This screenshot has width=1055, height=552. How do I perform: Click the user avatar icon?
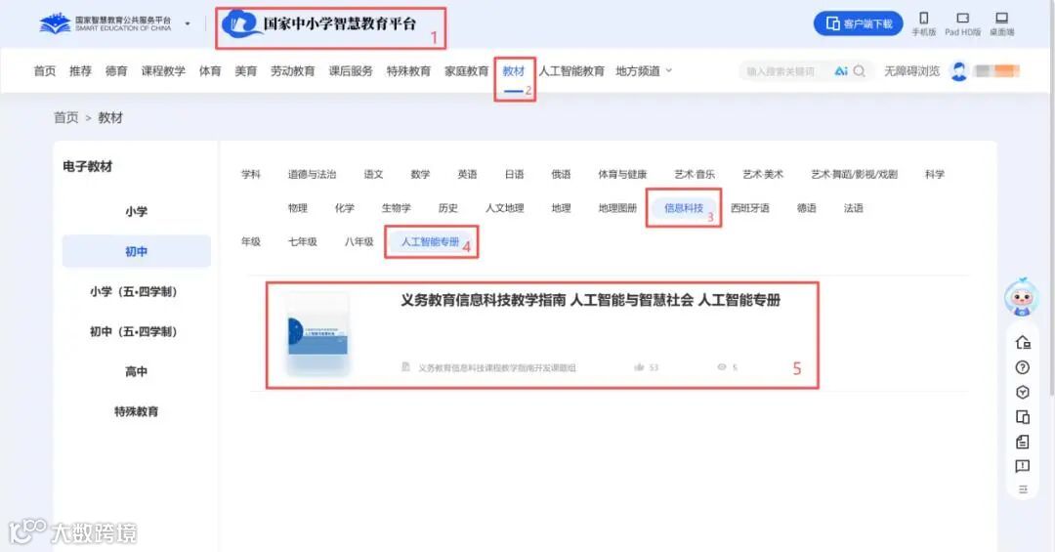point(959,70)
